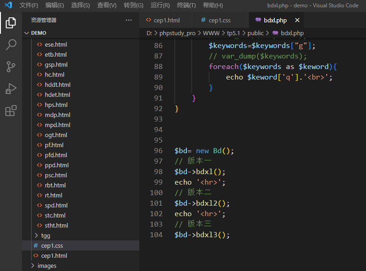Open the 转到(G) menu
This screenshot has width=366, height=271.
(x=133, y=5)
